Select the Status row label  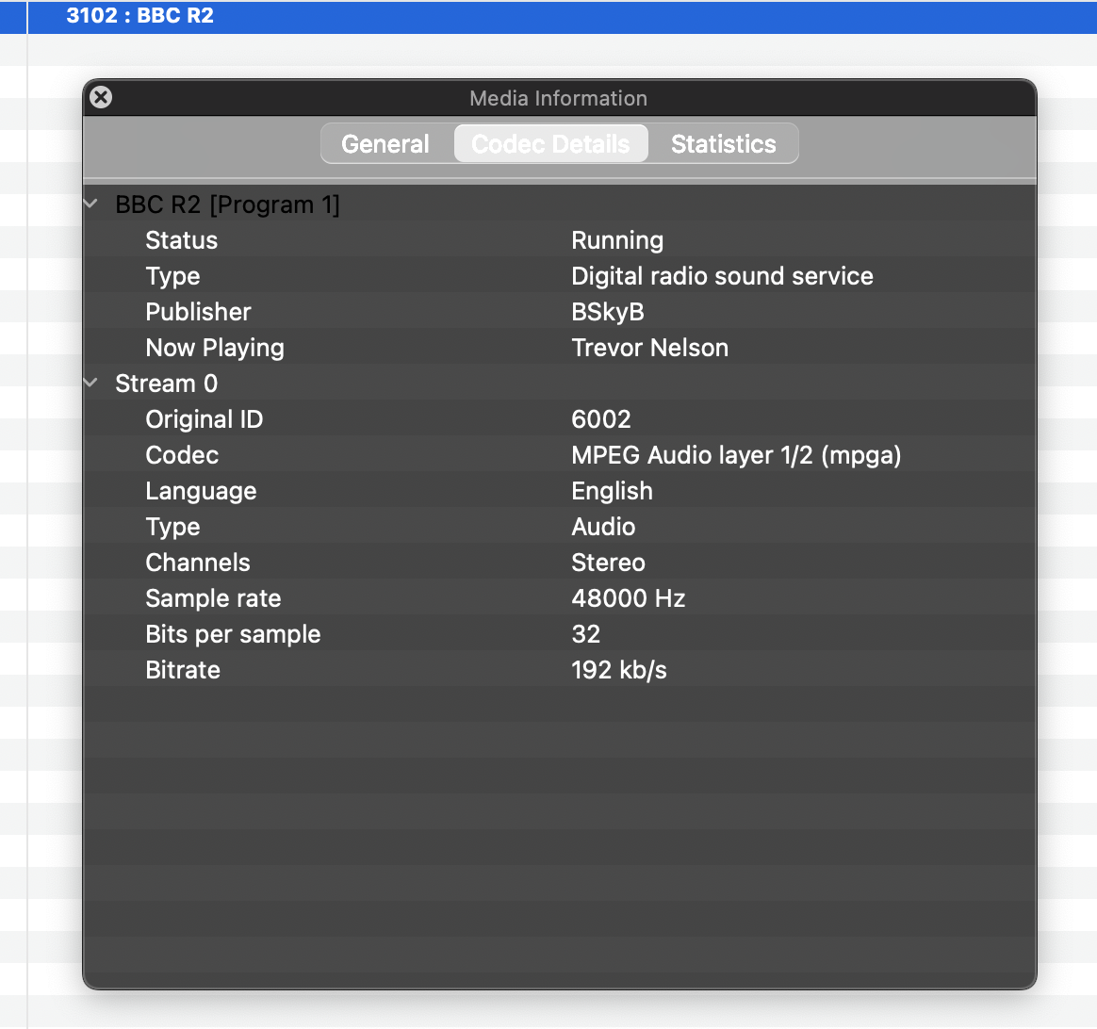(x=181, y=240)
